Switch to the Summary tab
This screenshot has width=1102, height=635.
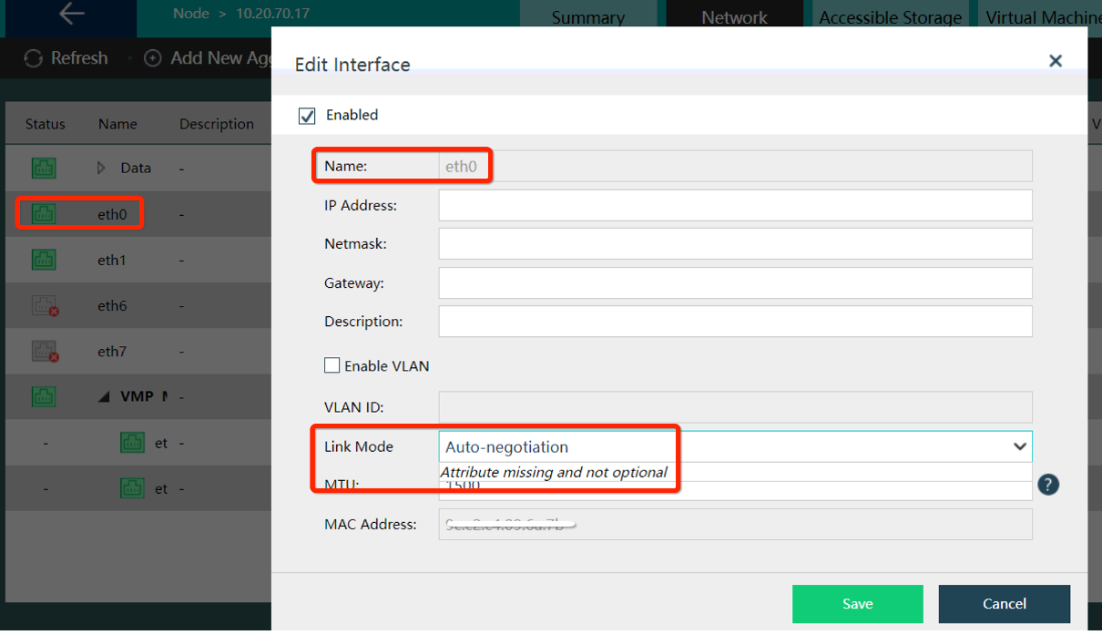(588, 14)
